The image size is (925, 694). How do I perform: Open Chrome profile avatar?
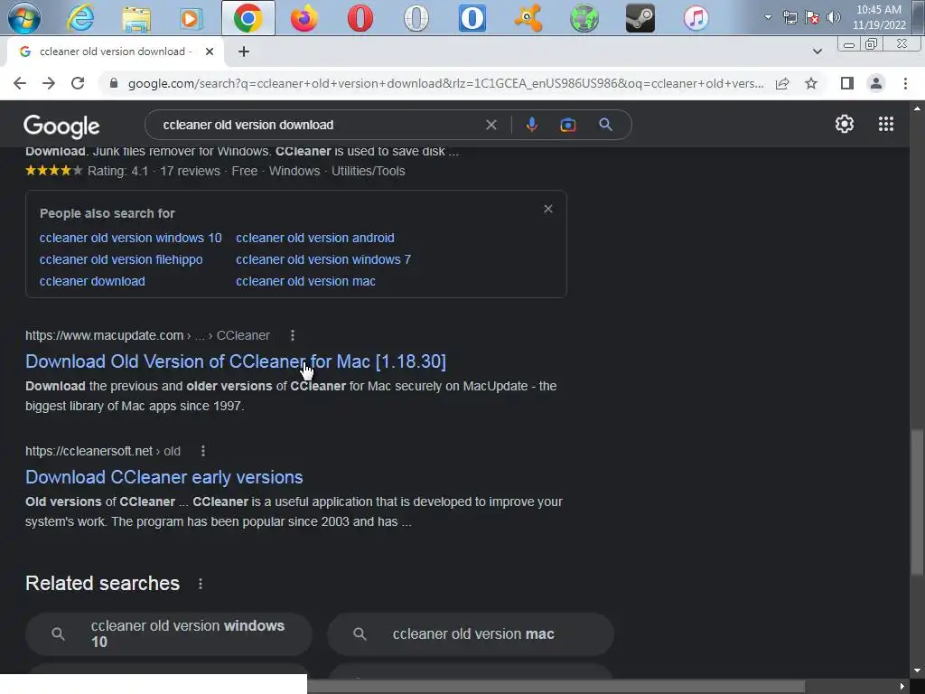pos(876,83)
